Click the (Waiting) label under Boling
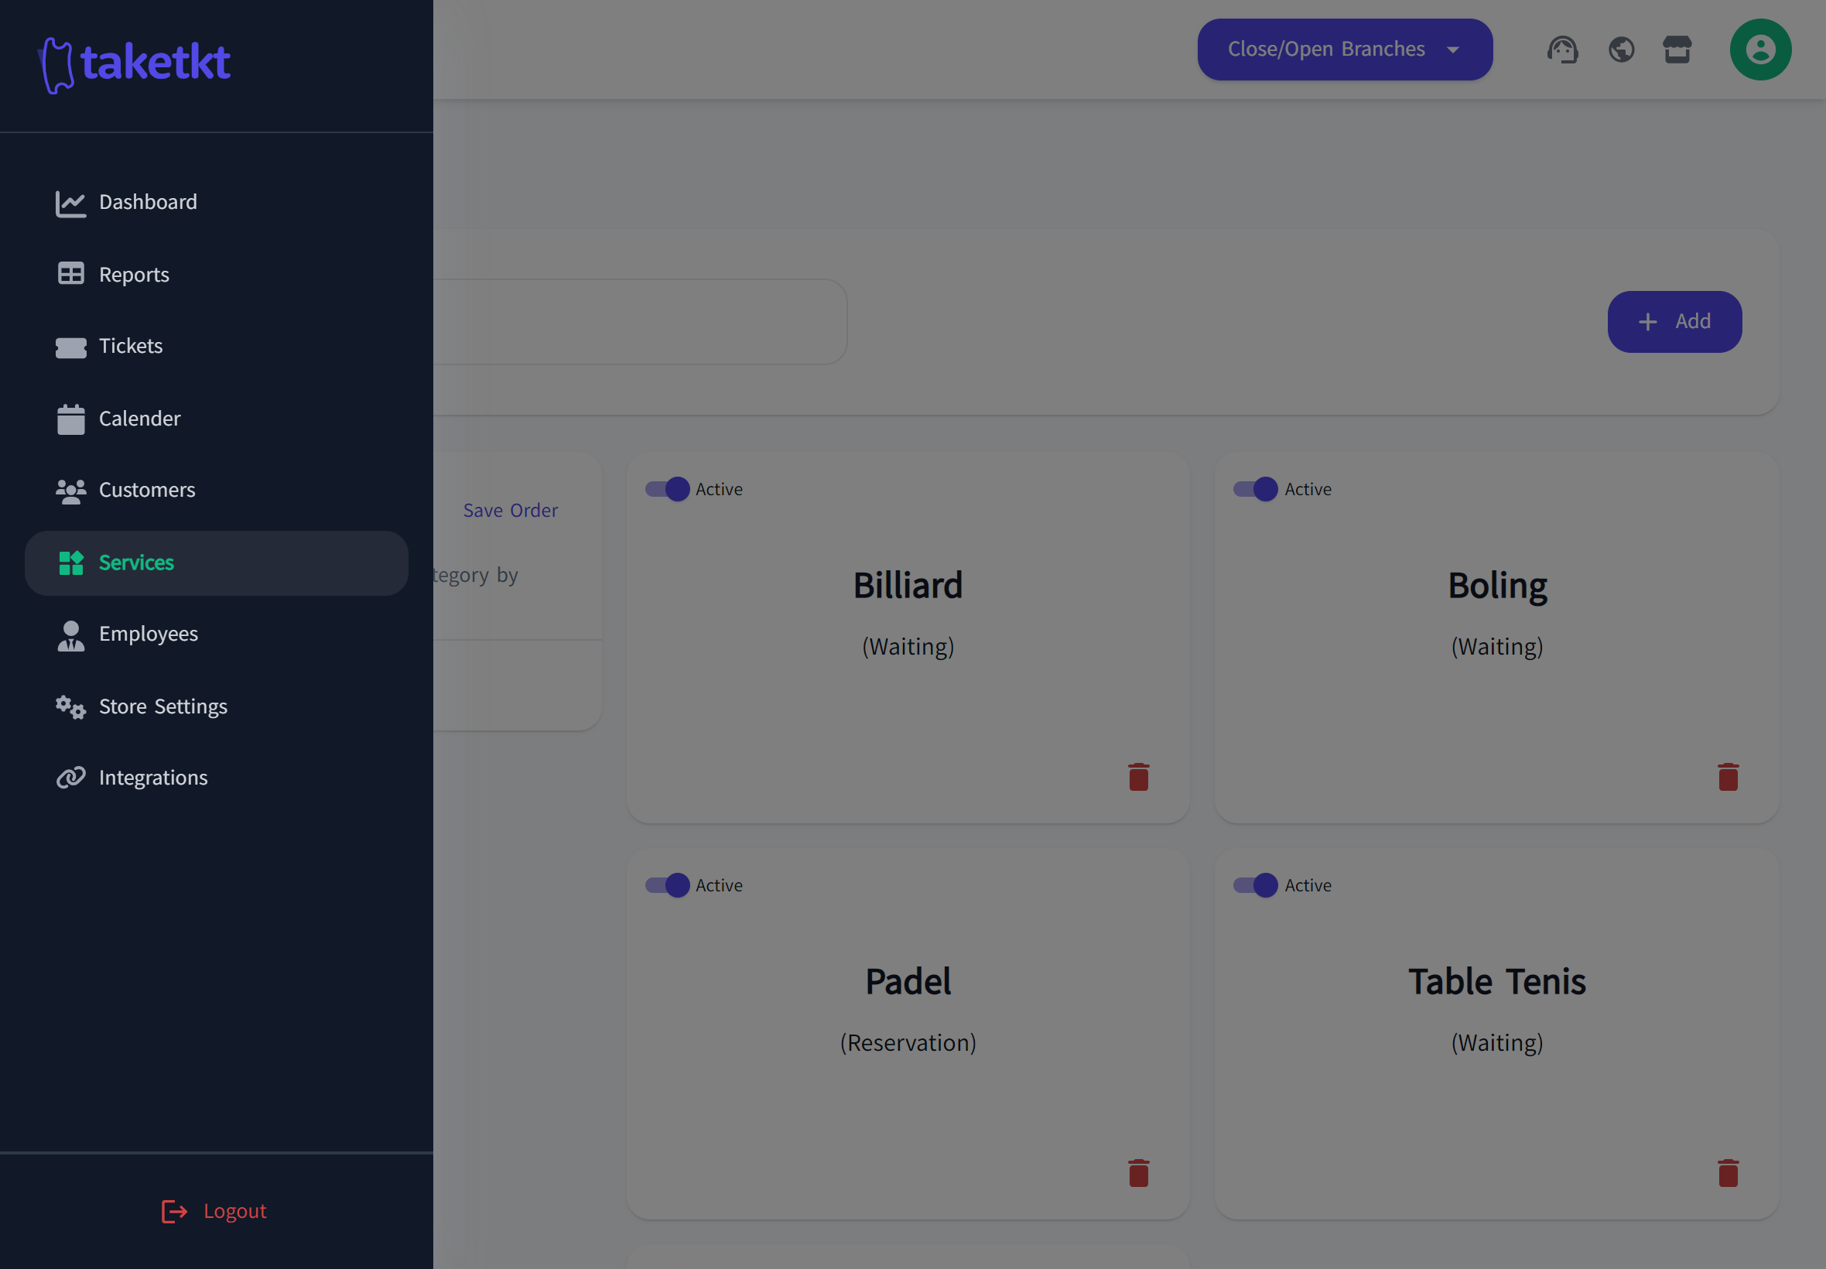 [x=1497, y=646]
